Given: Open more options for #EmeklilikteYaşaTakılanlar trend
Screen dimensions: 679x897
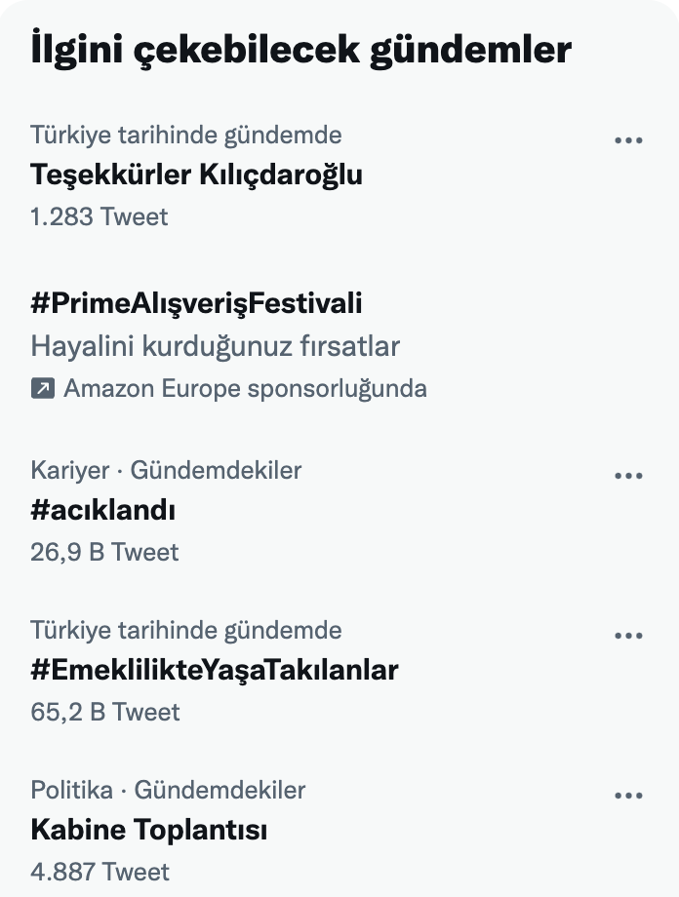Looking at the screenshot, I should tap(630, 635).
